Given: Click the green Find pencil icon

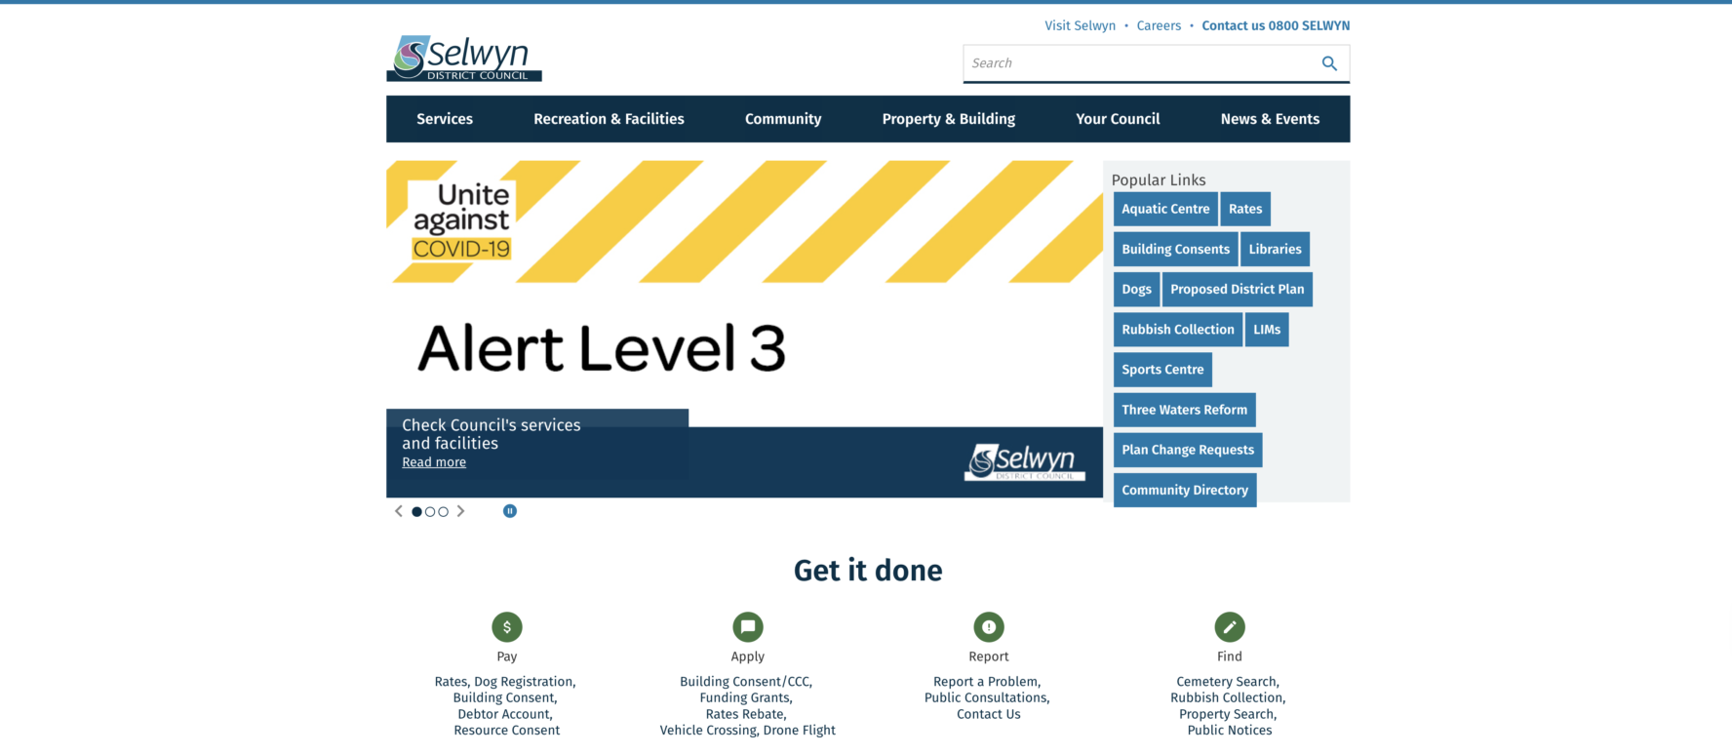Looking at the screenshot, I should tap(1230, 627).
